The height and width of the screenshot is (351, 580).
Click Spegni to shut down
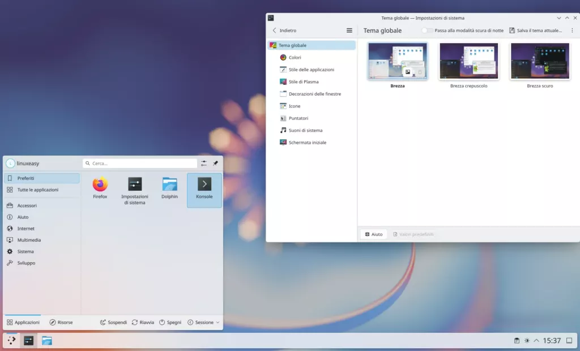tap(170, 323)
